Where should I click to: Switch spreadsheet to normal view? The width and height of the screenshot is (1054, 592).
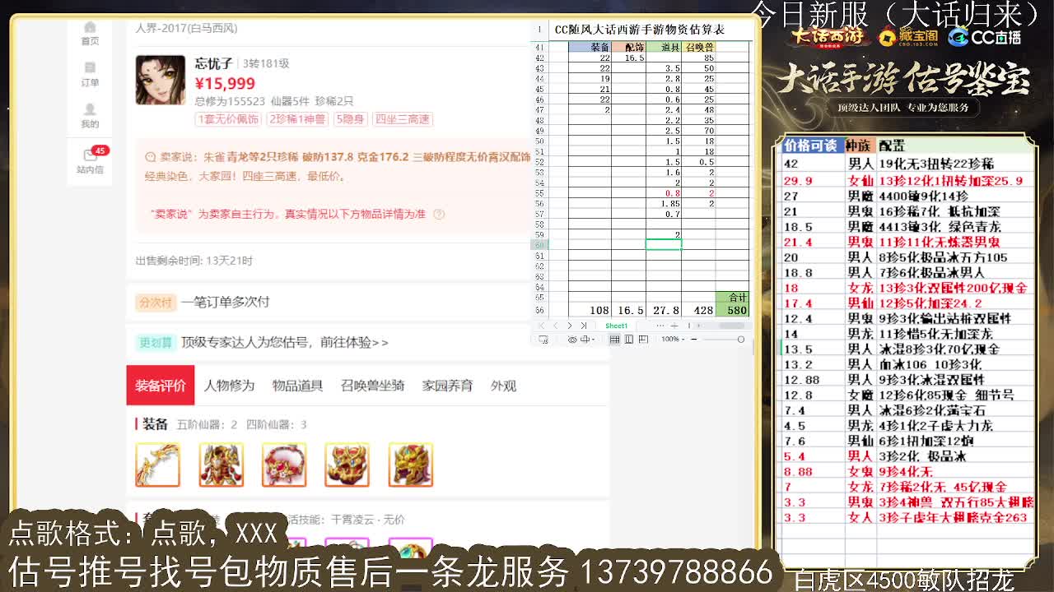click(616, 340)
